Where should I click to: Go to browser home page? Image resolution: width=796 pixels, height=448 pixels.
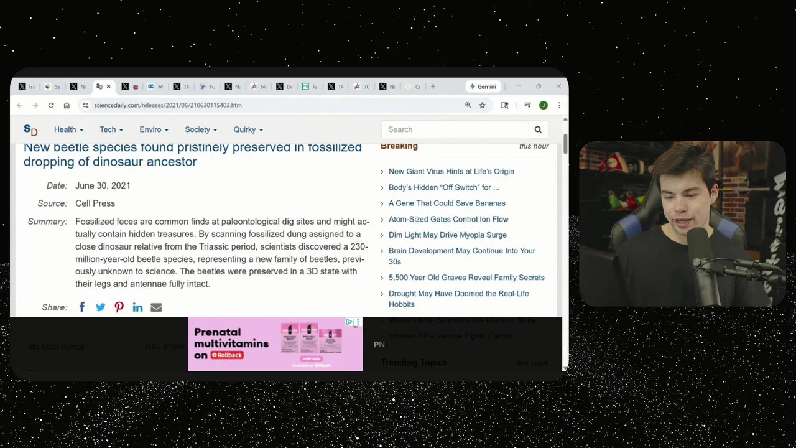[67, 105]
